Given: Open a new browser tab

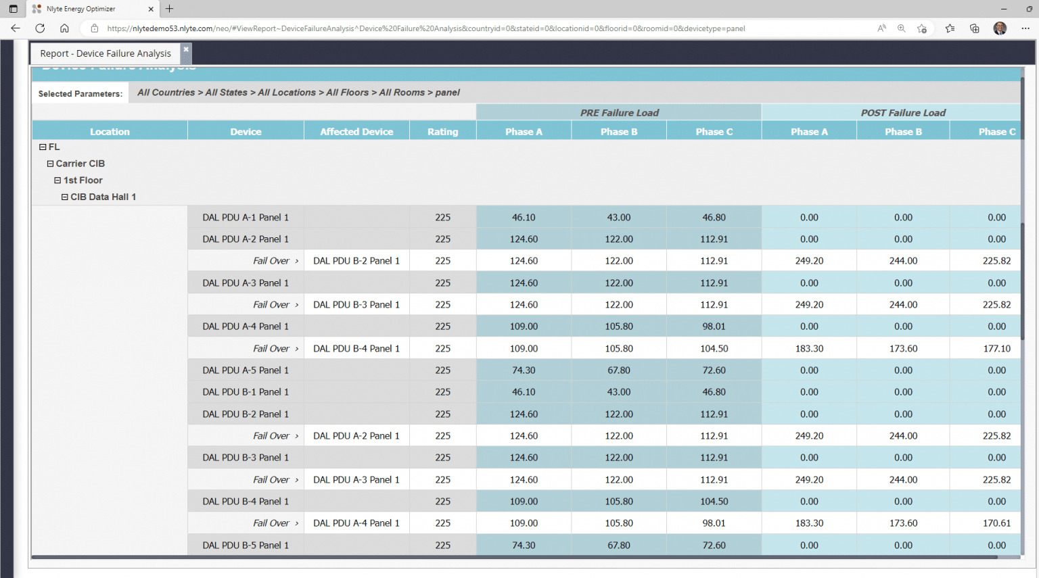Looking at the screenshot, I should point(169,9).
